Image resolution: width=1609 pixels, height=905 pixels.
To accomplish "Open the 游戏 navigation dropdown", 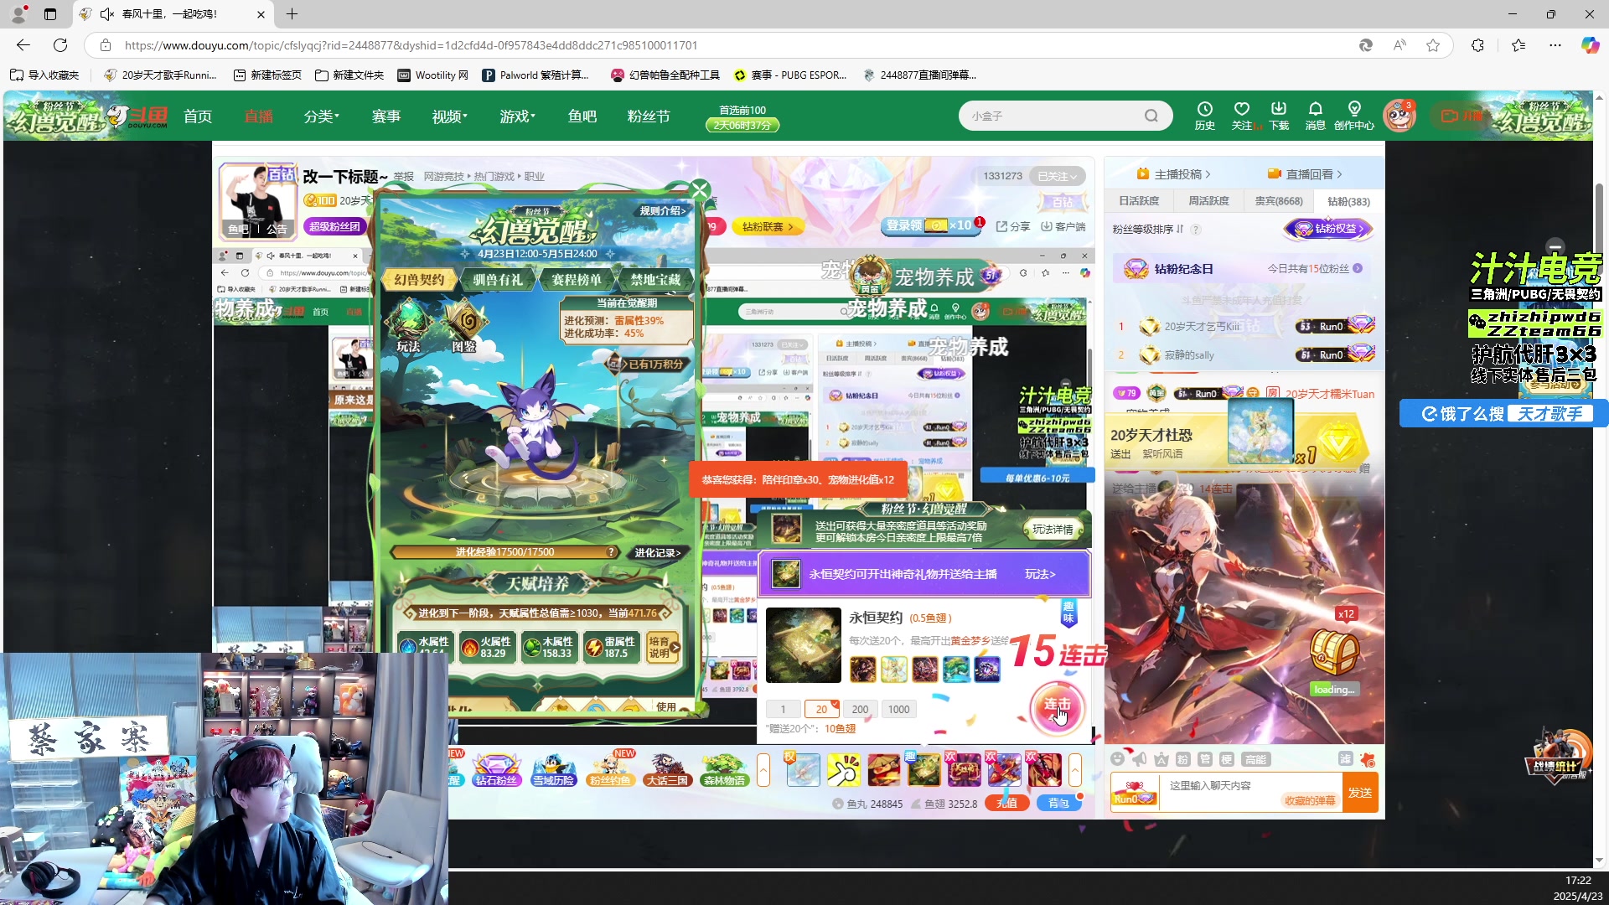I will pyautogui.click(x=517, y=116).
